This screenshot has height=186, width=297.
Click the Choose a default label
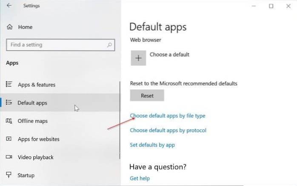point(169,54)
